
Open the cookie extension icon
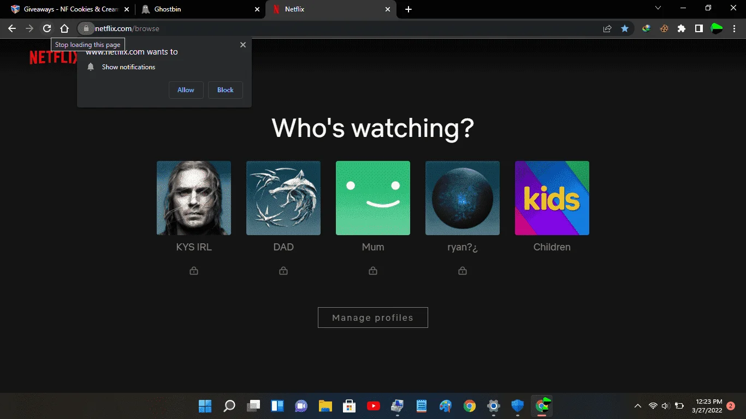click(x=664, y=28)
